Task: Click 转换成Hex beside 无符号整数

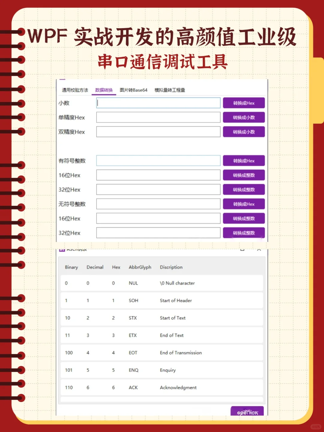Action: point(244,204)
